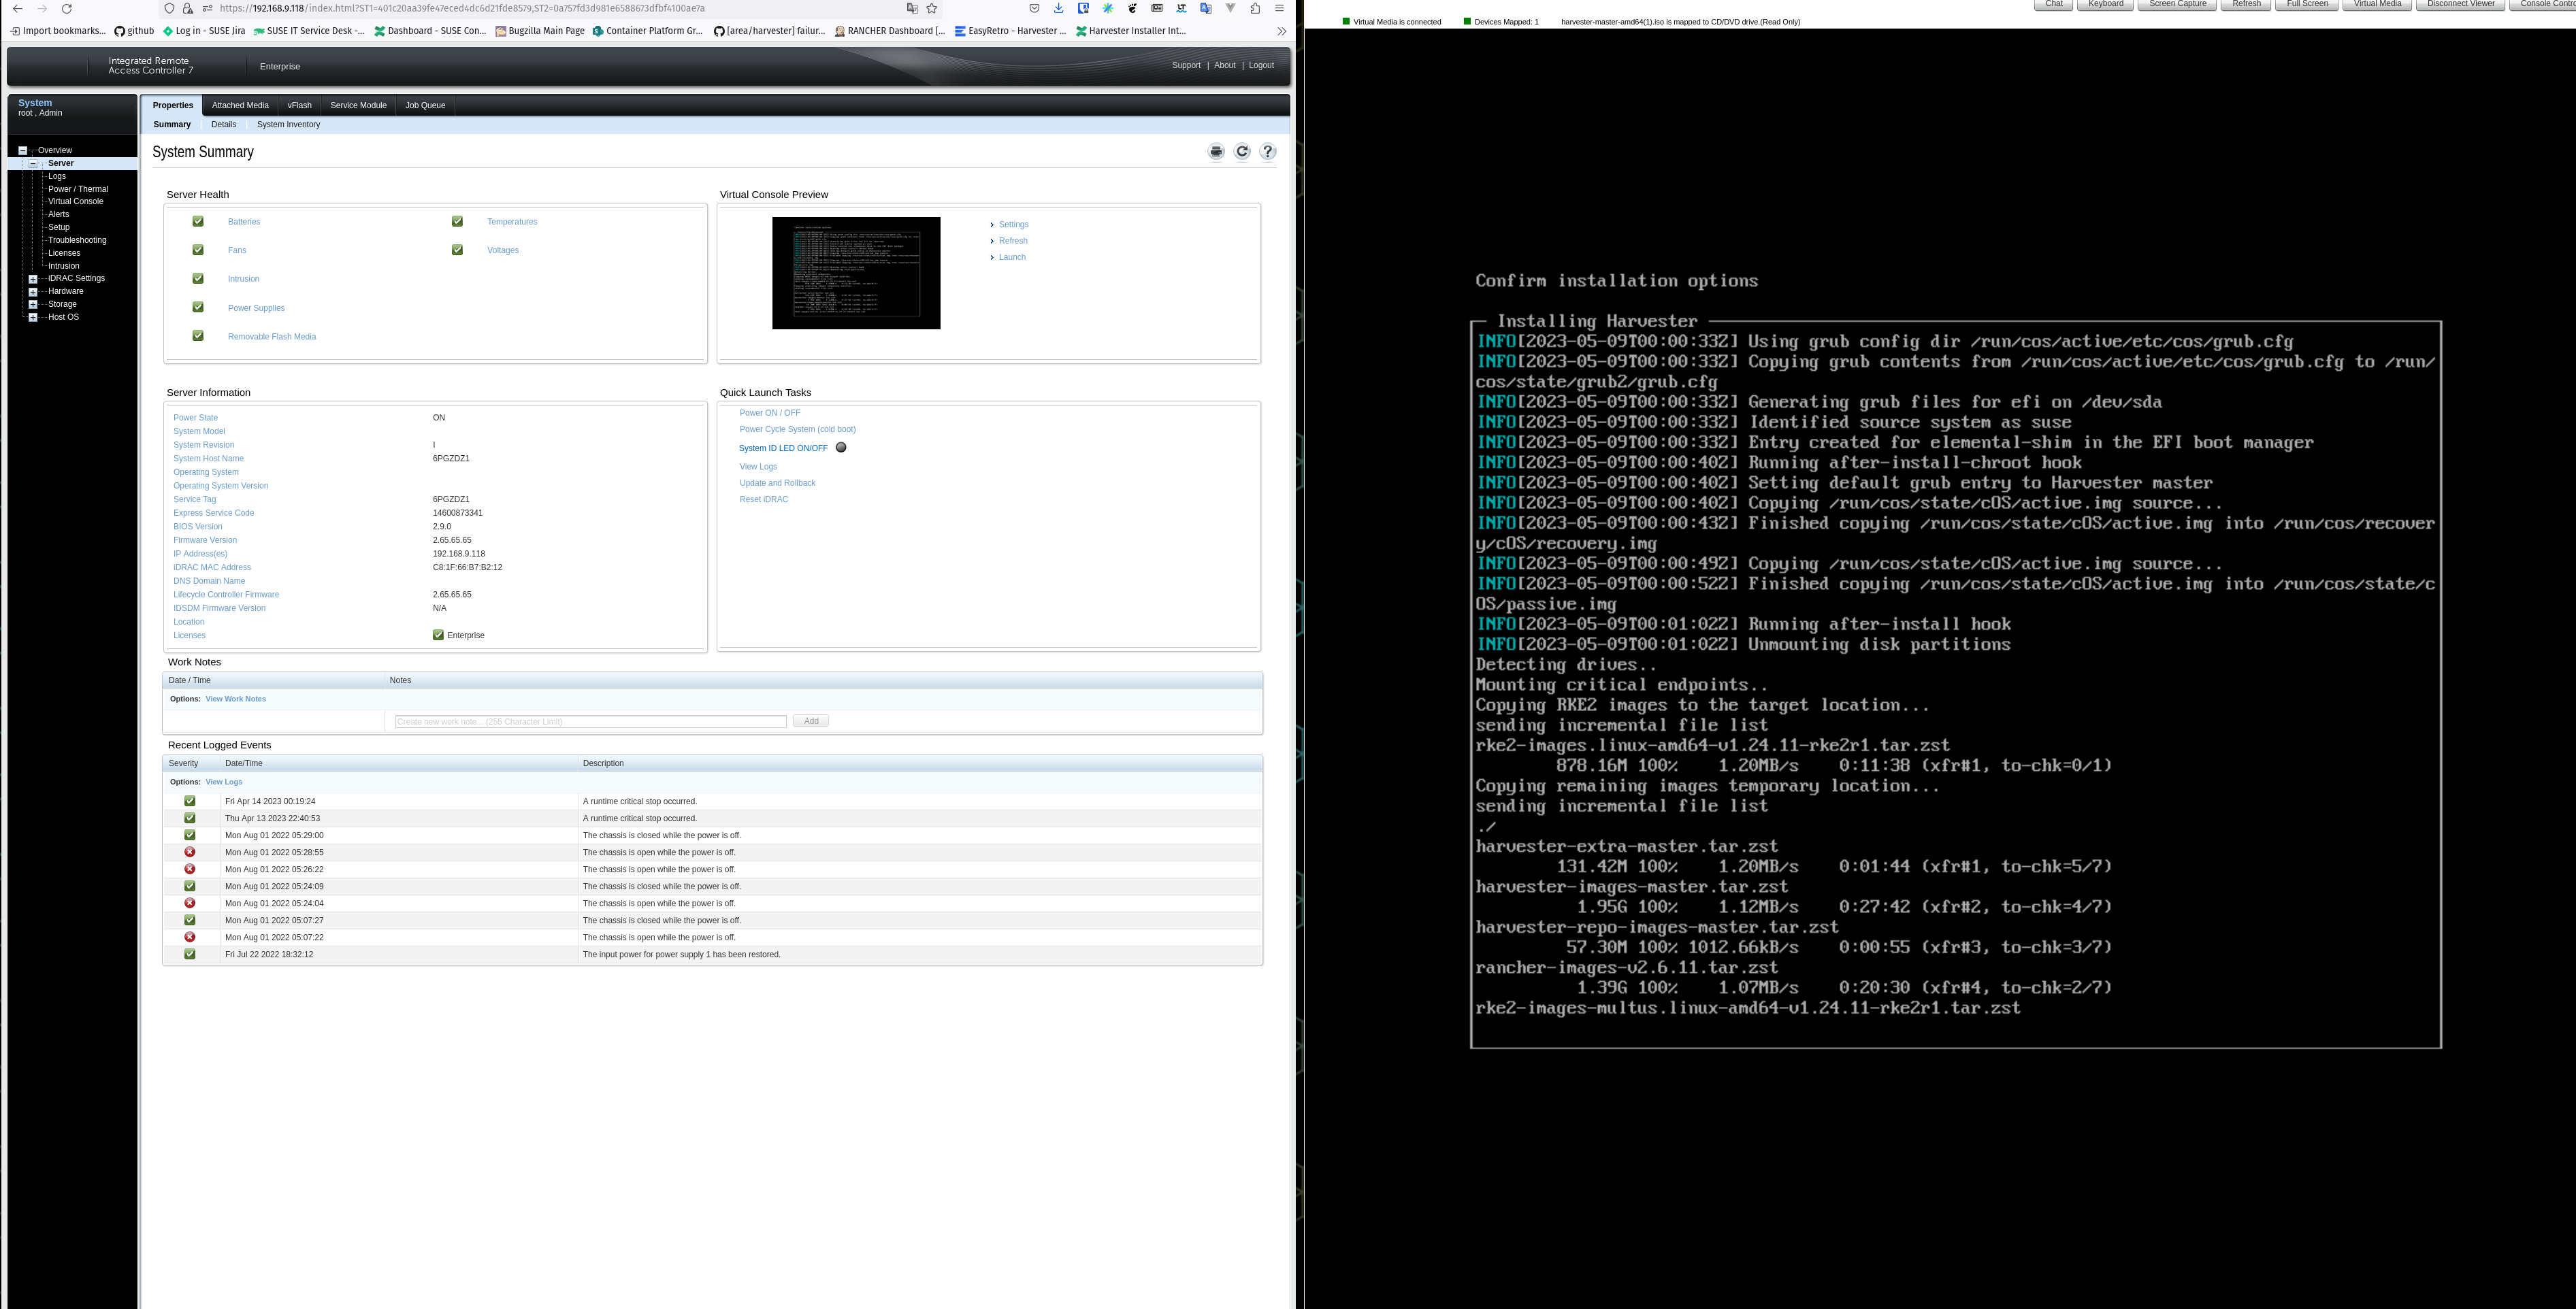Expand the Storage tree node

click(x=32, y=304)
